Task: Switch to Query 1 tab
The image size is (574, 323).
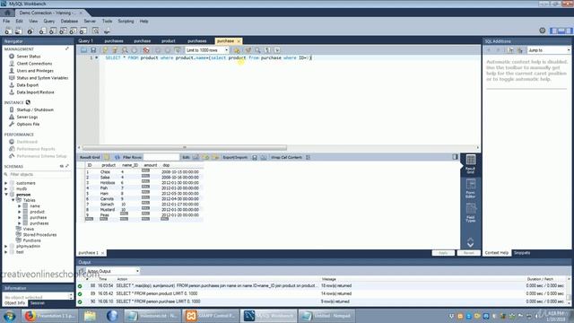Action: click(86, 41)
